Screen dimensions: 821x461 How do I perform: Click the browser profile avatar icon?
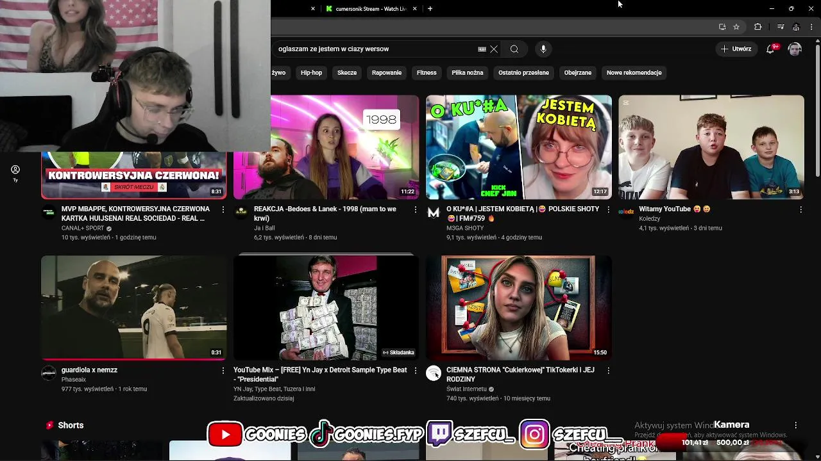pyautogui.click(x=796, y=27)
